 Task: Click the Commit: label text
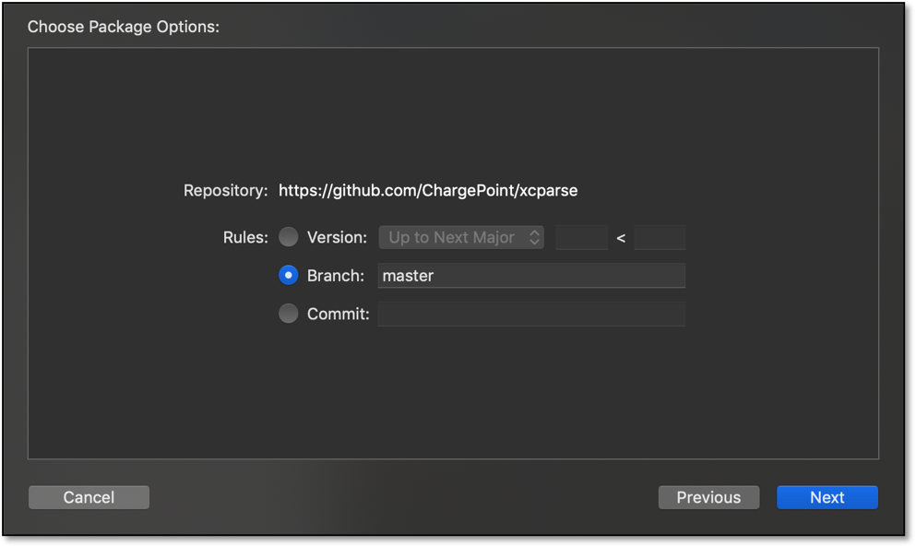[338, 314]
